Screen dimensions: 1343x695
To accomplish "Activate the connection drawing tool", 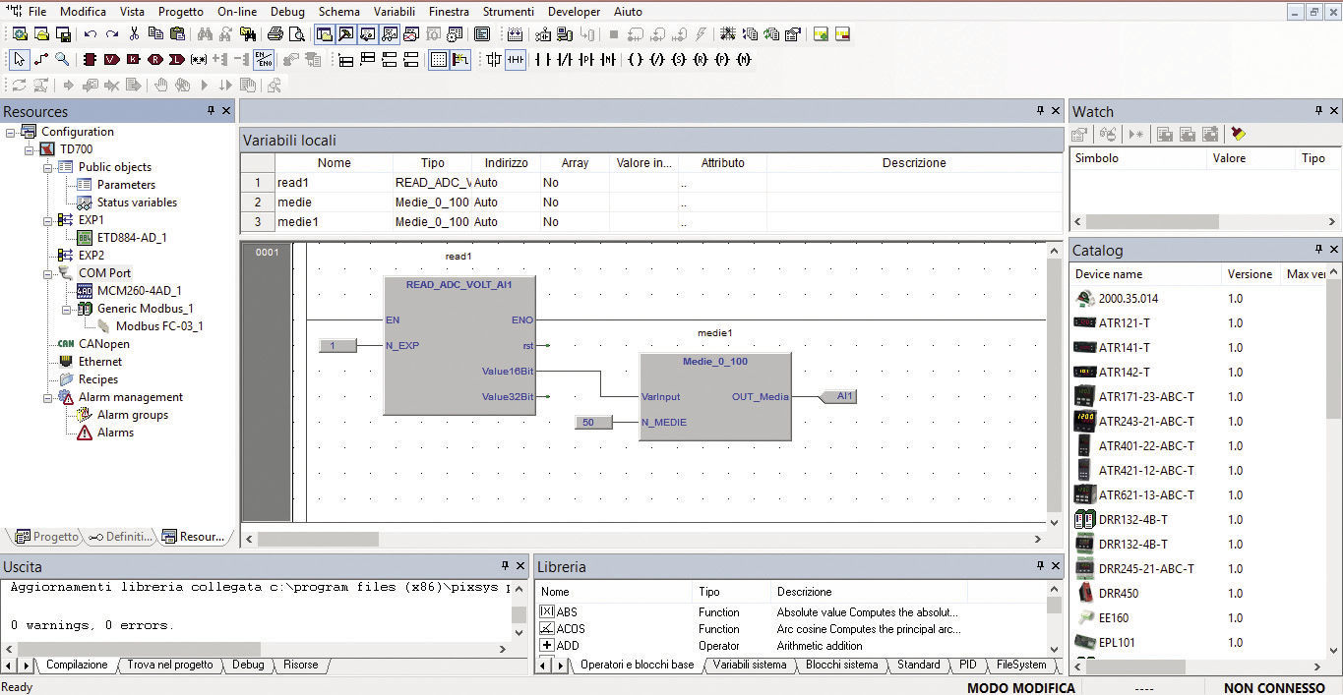I will click(40, 59).
